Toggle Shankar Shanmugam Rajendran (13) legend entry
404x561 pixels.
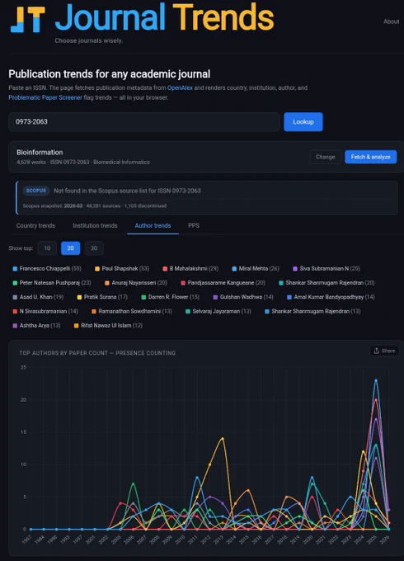[x=312, y=311]
